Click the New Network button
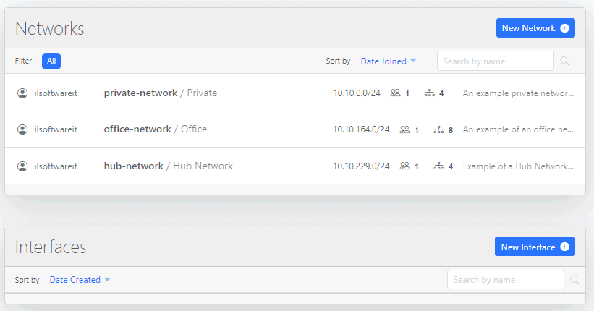 [x=535, y=28]
